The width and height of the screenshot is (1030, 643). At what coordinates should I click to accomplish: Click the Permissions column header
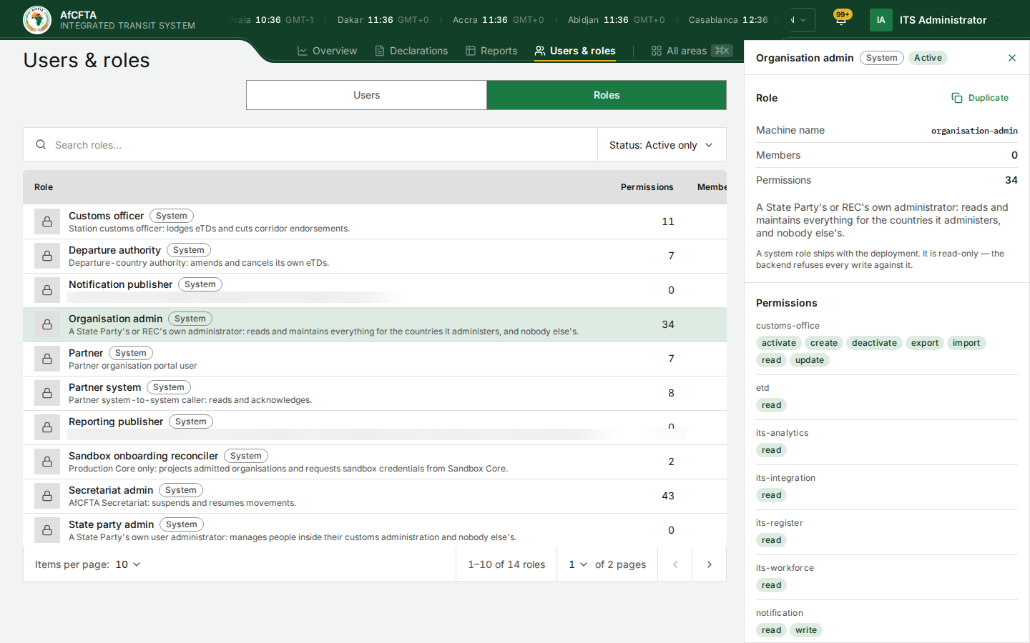point(647,187)
